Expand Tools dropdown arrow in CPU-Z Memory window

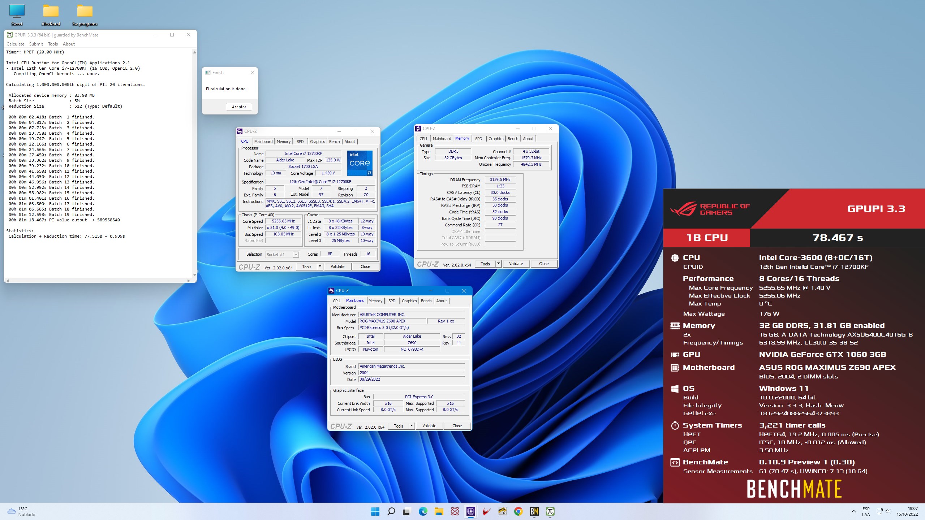pyautogui.click(x=498, y=264)
